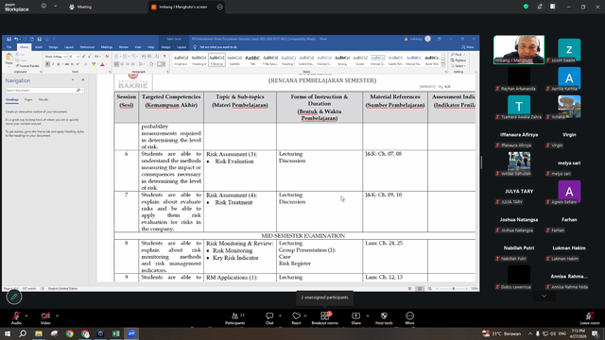605x340 pixels.
Task: Open the Windows Start menu
Action: [8, 333]
